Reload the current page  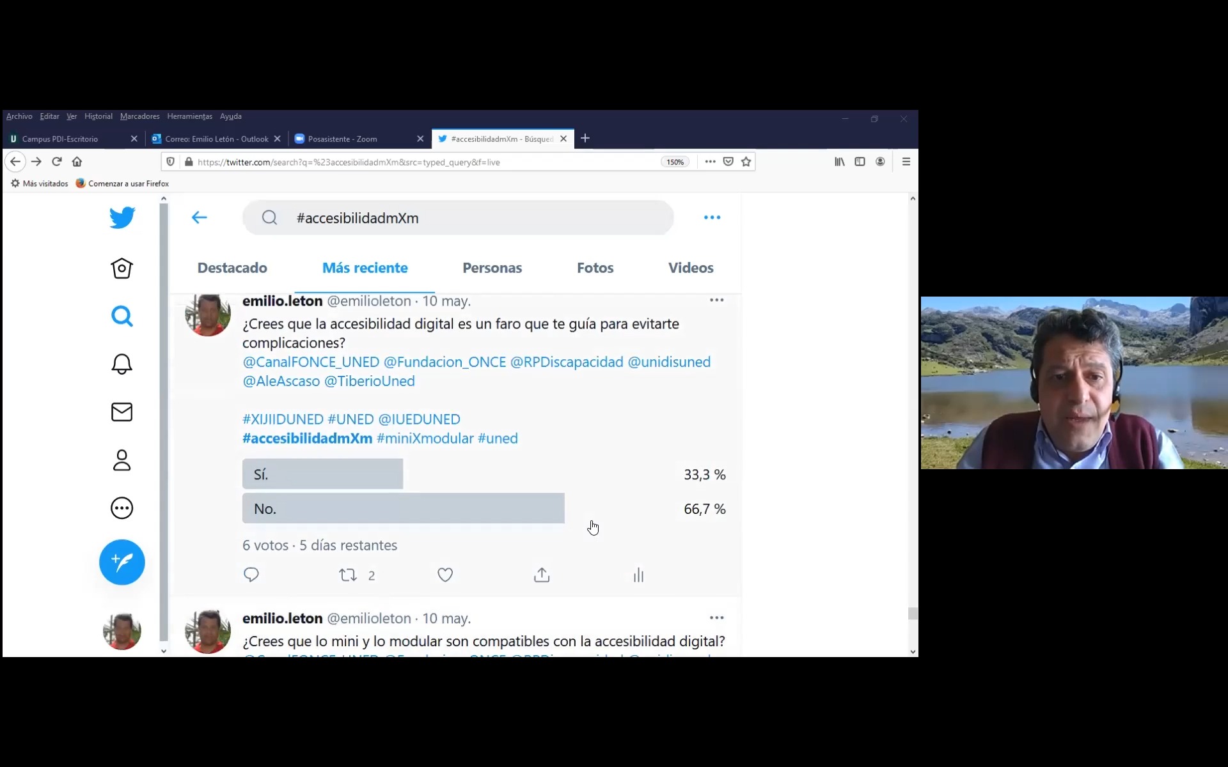(x=57, y=162)
